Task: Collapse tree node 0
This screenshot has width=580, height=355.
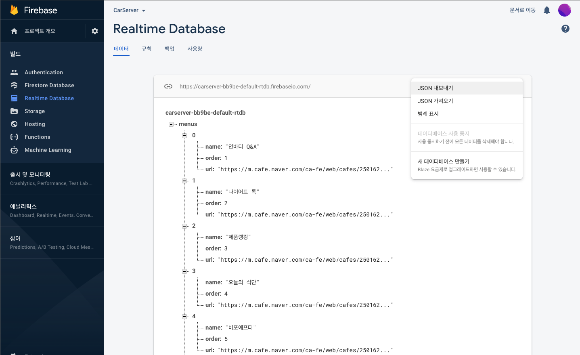Action: 184,135
